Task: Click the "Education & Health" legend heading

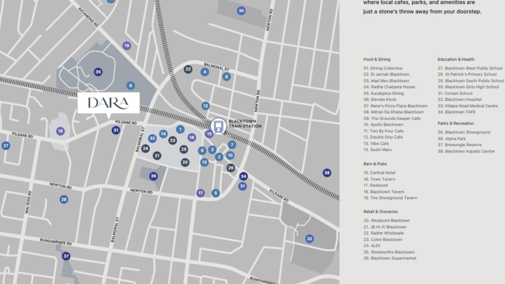Action: pos(456,59)
